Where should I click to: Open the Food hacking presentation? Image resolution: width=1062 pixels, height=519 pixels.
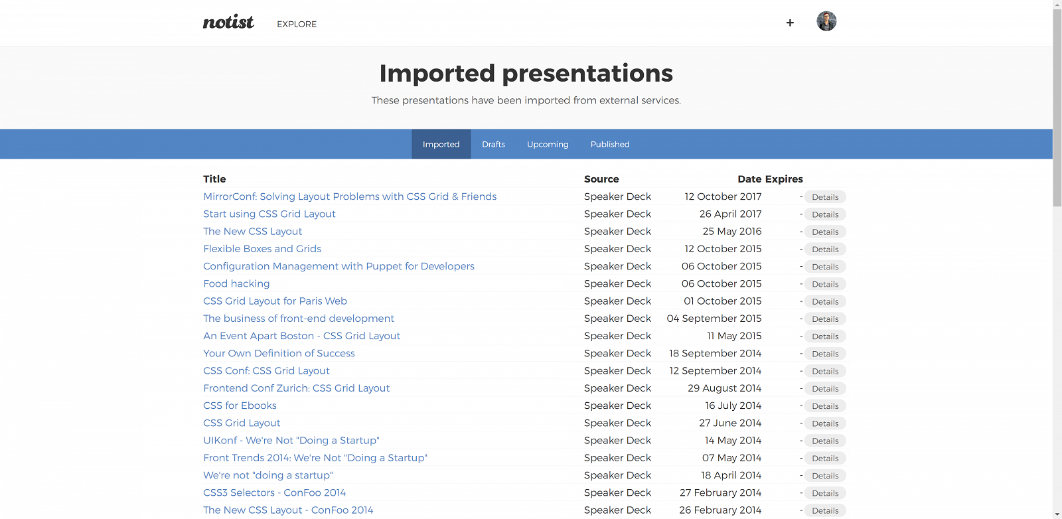[x=236, y=283]
